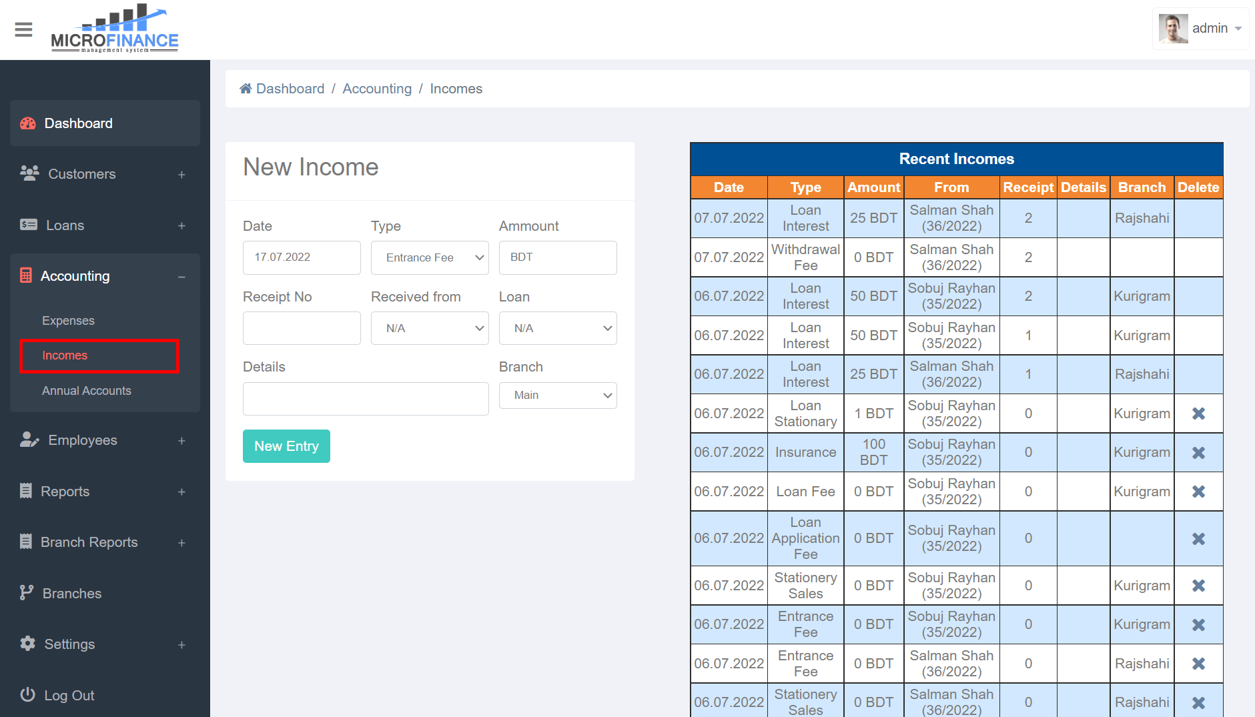Click the Branch column header
Screen dimensions: 1255x717
(x=1142, y=187)
